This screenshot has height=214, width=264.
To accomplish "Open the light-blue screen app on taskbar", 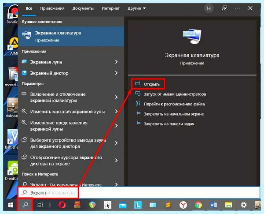I will coord(153,205).
